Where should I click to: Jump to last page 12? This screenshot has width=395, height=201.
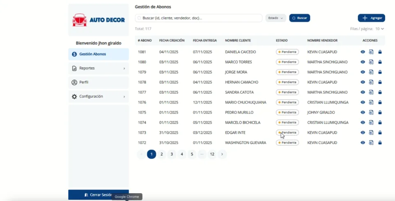tap(212, 154)
